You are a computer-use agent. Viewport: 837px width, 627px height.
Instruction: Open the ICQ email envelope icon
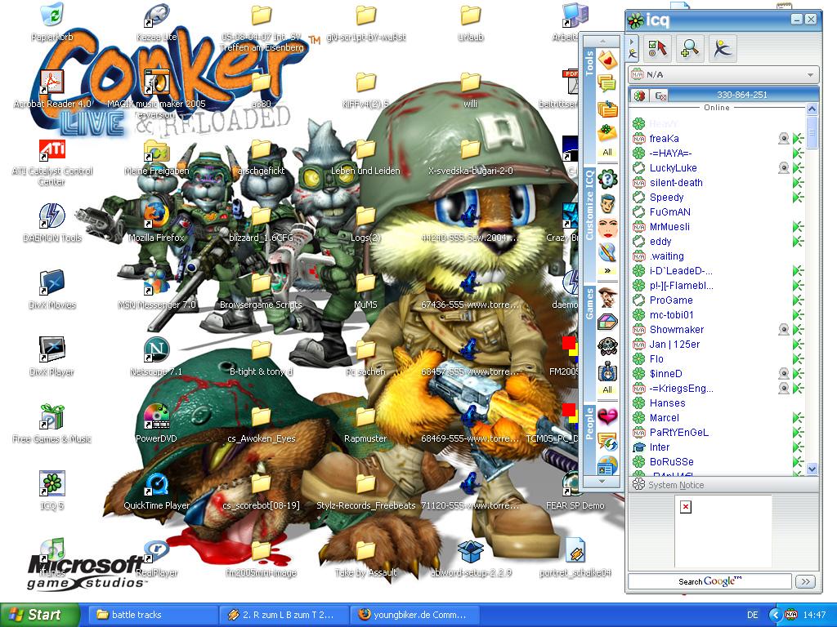coord(607,131)
